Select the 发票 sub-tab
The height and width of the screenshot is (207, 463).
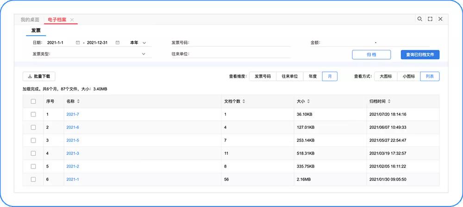coord(36,31)
